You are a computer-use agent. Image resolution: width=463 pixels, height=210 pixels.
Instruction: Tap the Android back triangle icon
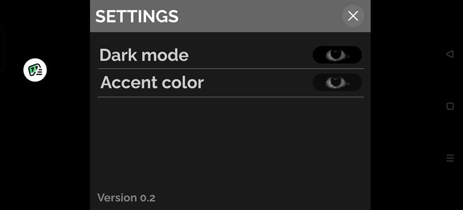pyautogui.click(x=450, y=54)
